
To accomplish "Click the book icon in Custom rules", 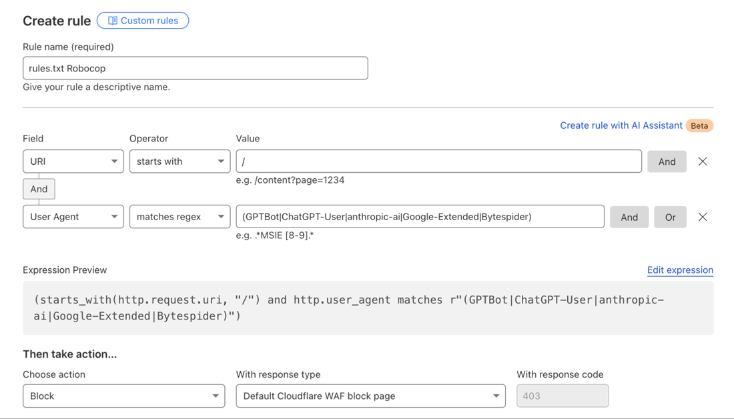I will click(x=113, y=21).
